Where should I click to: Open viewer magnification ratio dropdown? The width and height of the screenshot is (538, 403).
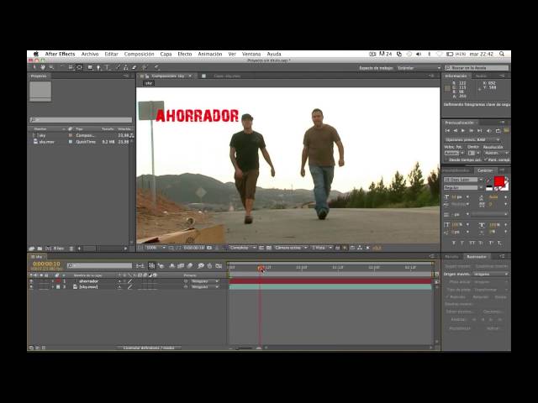point(156,248)
